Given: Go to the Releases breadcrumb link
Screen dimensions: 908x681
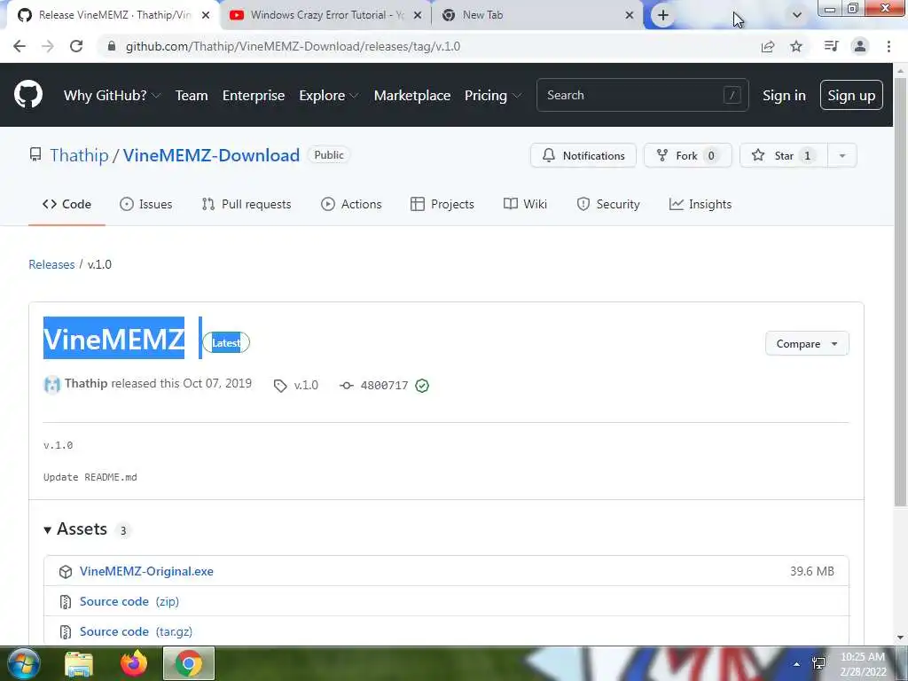Looking at the screenshot, I should pos(51,264).
